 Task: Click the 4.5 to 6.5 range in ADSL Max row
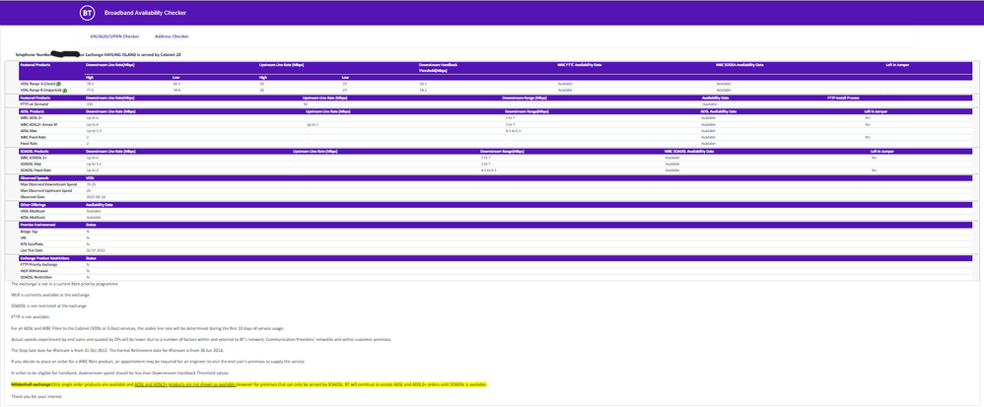tap(514, 130)
